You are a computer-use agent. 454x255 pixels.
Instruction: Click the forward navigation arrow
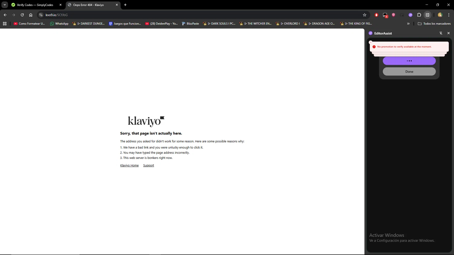(14, 15)
